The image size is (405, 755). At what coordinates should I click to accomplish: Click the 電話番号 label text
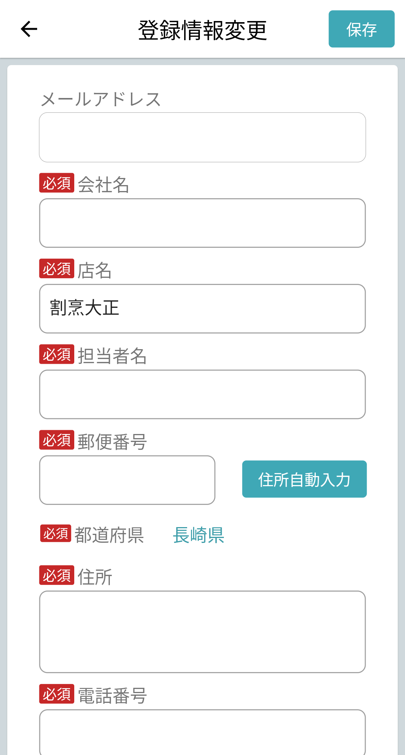[x=112, y=695]
